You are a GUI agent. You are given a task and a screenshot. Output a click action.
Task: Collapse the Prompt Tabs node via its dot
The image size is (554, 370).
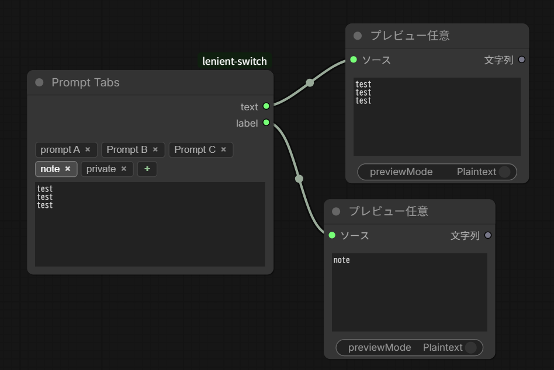39,82
